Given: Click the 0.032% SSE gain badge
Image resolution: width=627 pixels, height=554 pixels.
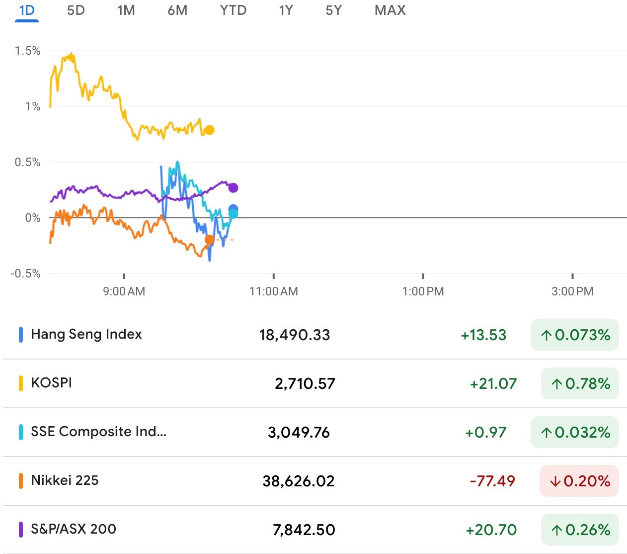Looking at the screenshot, I should point(575,432).
